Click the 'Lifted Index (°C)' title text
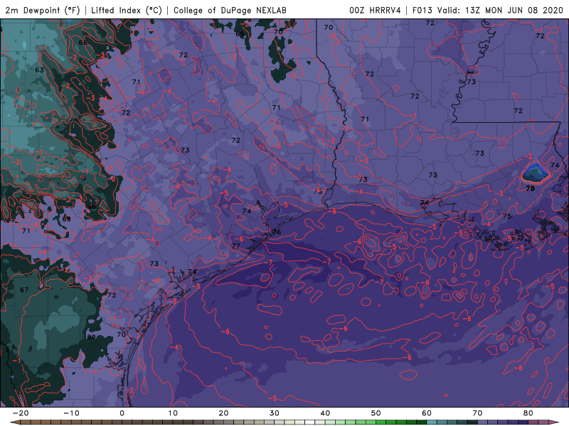569x426 pixels. pyautogui.click(x=127, y=10)
